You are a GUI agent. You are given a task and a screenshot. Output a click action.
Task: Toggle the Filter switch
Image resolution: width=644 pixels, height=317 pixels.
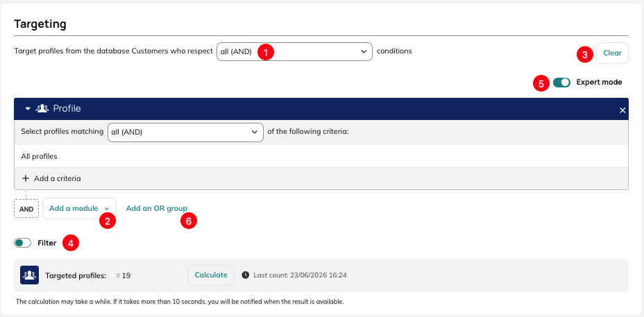point(23,243)
